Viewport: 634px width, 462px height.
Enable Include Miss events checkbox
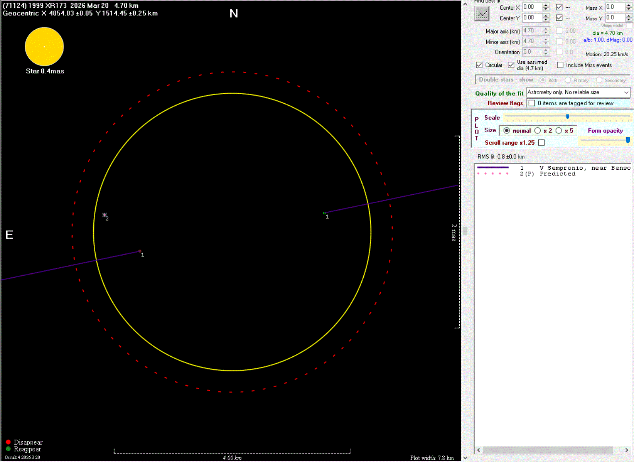(560, 65)
